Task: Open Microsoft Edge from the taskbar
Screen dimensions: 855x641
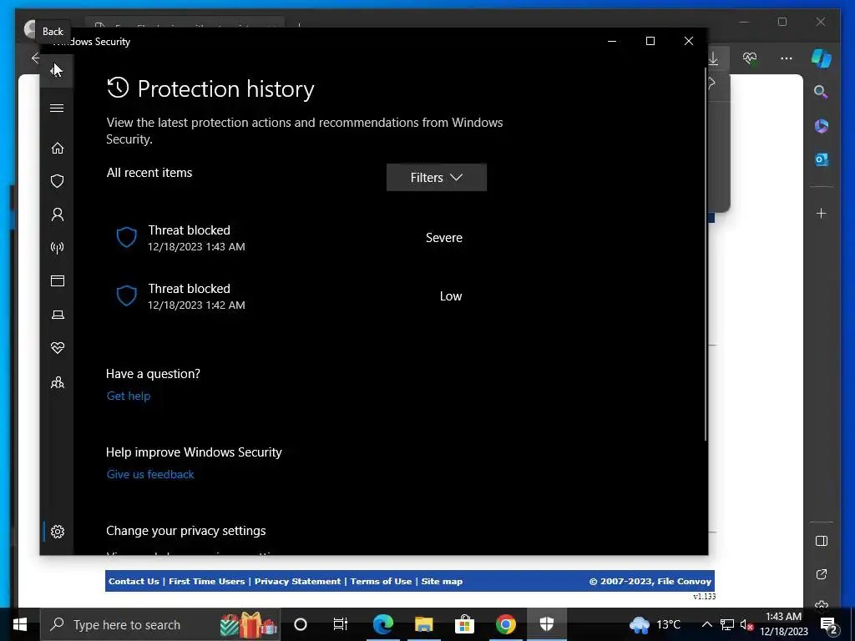Action: pos(382,624)
